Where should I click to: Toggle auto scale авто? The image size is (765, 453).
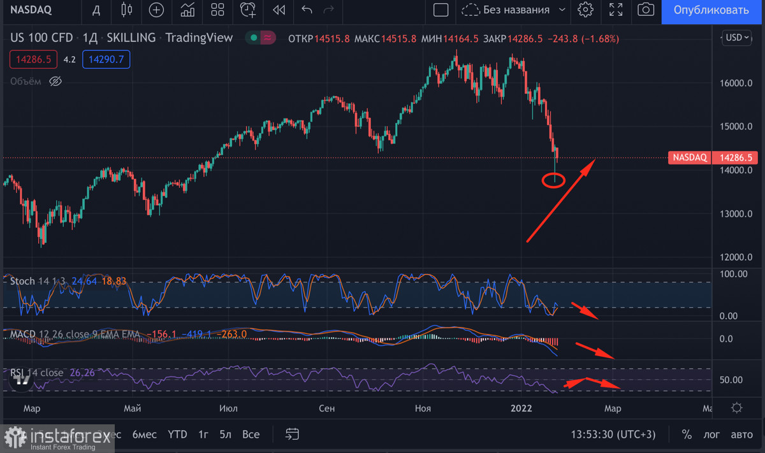[x=741, y=435]
